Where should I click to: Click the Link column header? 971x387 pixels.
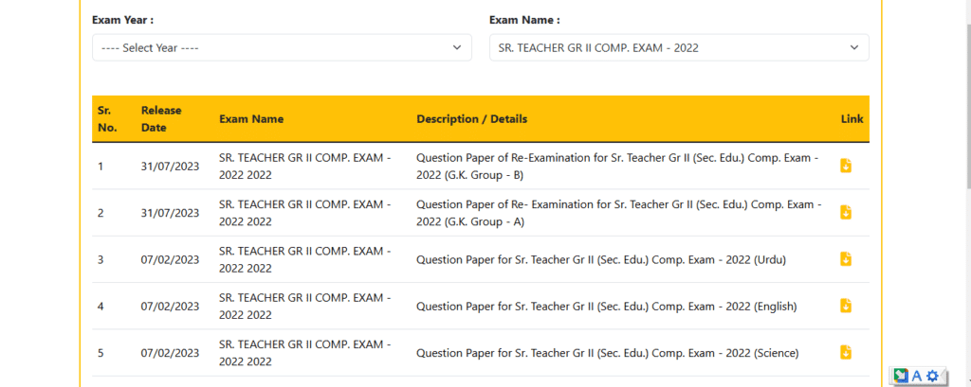click(852, 119)
